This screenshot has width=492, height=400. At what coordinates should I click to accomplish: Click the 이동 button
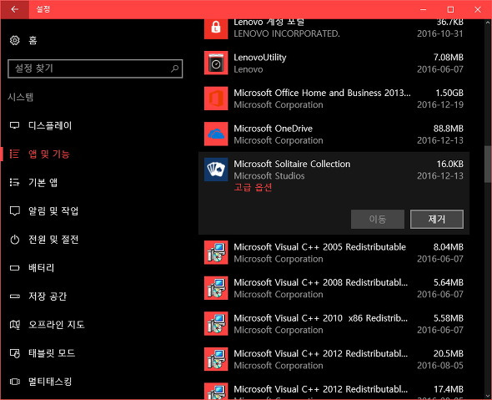click(x=378, y=219)
